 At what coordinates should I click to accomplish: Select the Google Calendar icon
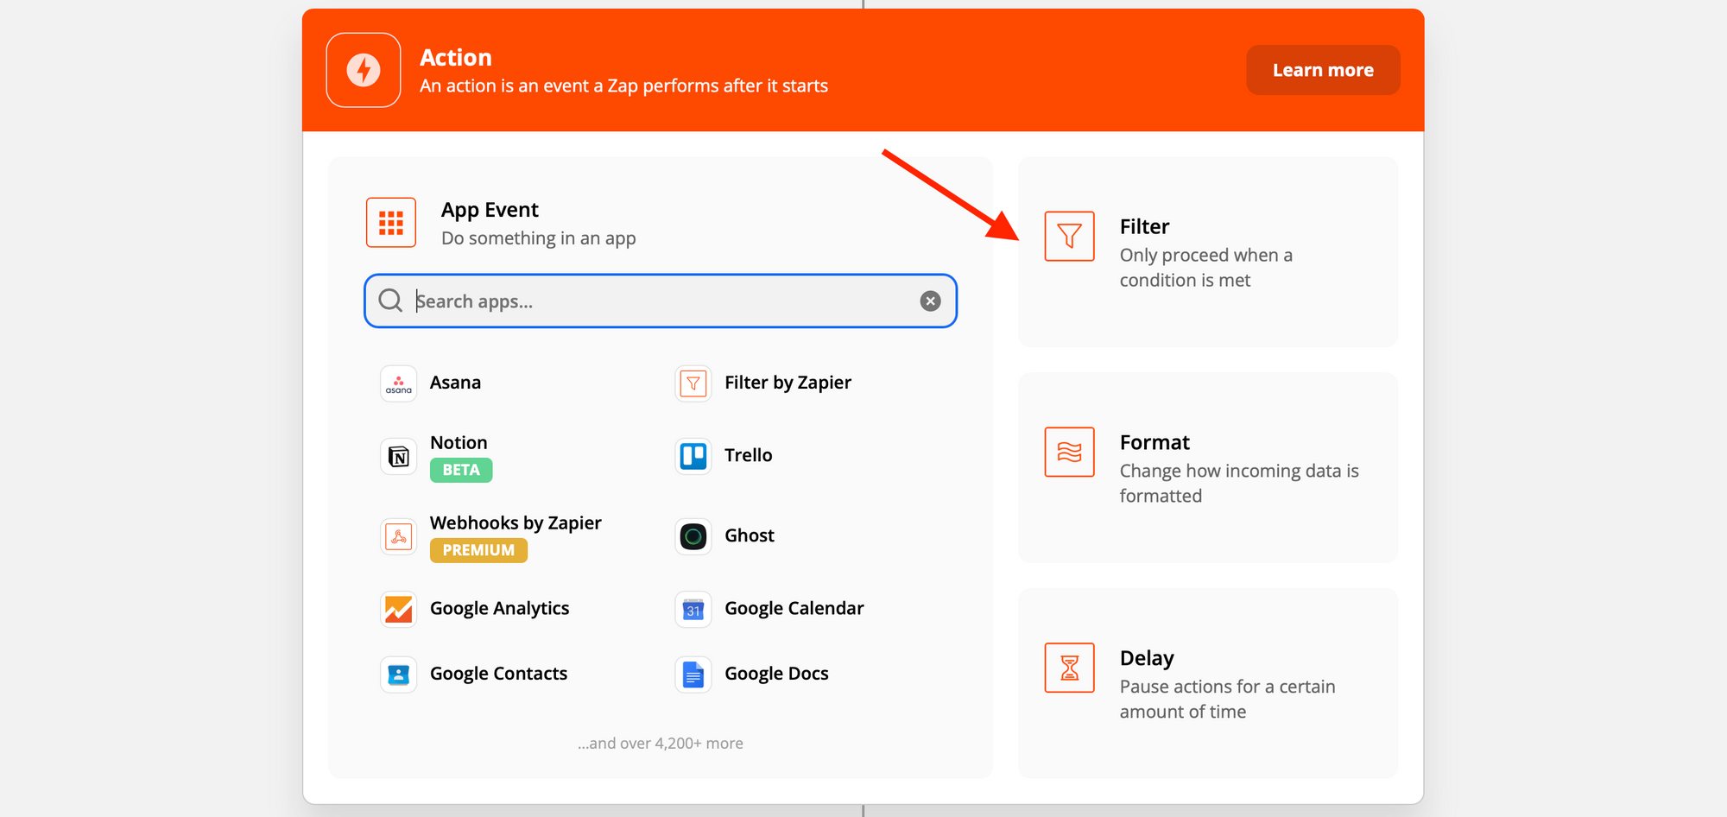tap(693, 609)
